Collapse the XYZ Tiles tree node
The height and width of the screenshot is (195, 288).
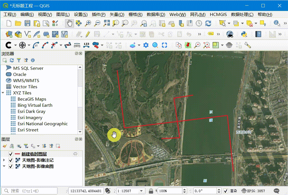pyautogui.click(x=3, y=93)
